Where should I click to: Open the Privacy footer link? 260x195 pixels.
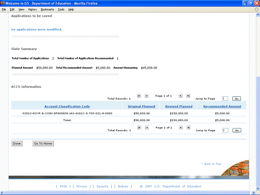pyautogui.click(x=82, y=186)
